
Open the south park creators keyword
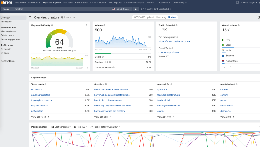(41, 95)
